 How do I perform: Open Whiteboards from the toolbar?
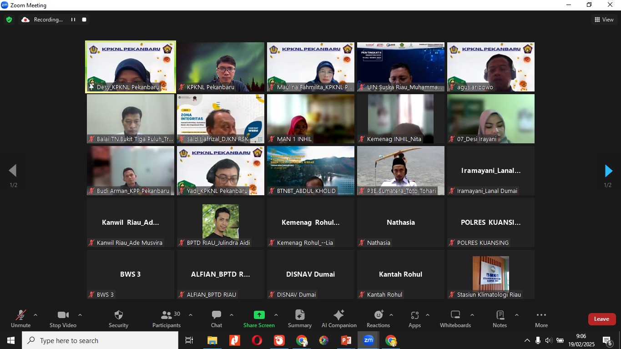pos(455,315)
